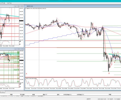Image resolution: width=121 pixels, height=100 pixels.
Task: Click the H: 154.886 high price in status bar
Action: 117,99
